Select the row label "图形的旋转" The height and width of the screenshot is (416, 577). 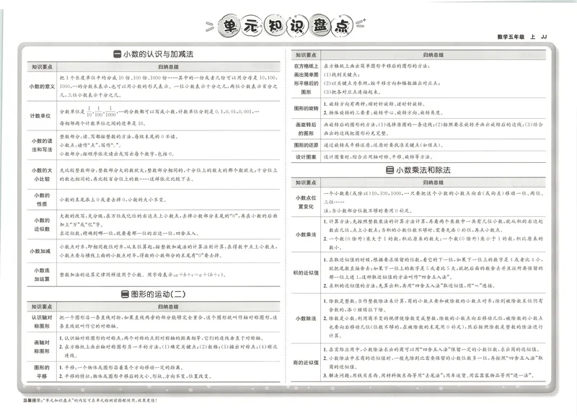pyautogui.click(x=306, y=108)
